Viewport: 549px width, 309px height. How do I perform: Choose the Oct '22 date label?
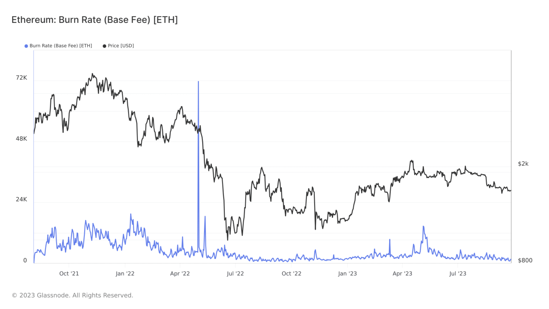click(x=291, y=274)
